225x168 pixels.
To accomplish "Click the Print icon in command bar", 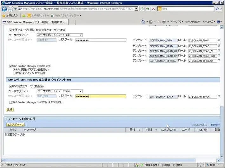I will (164, 22).
